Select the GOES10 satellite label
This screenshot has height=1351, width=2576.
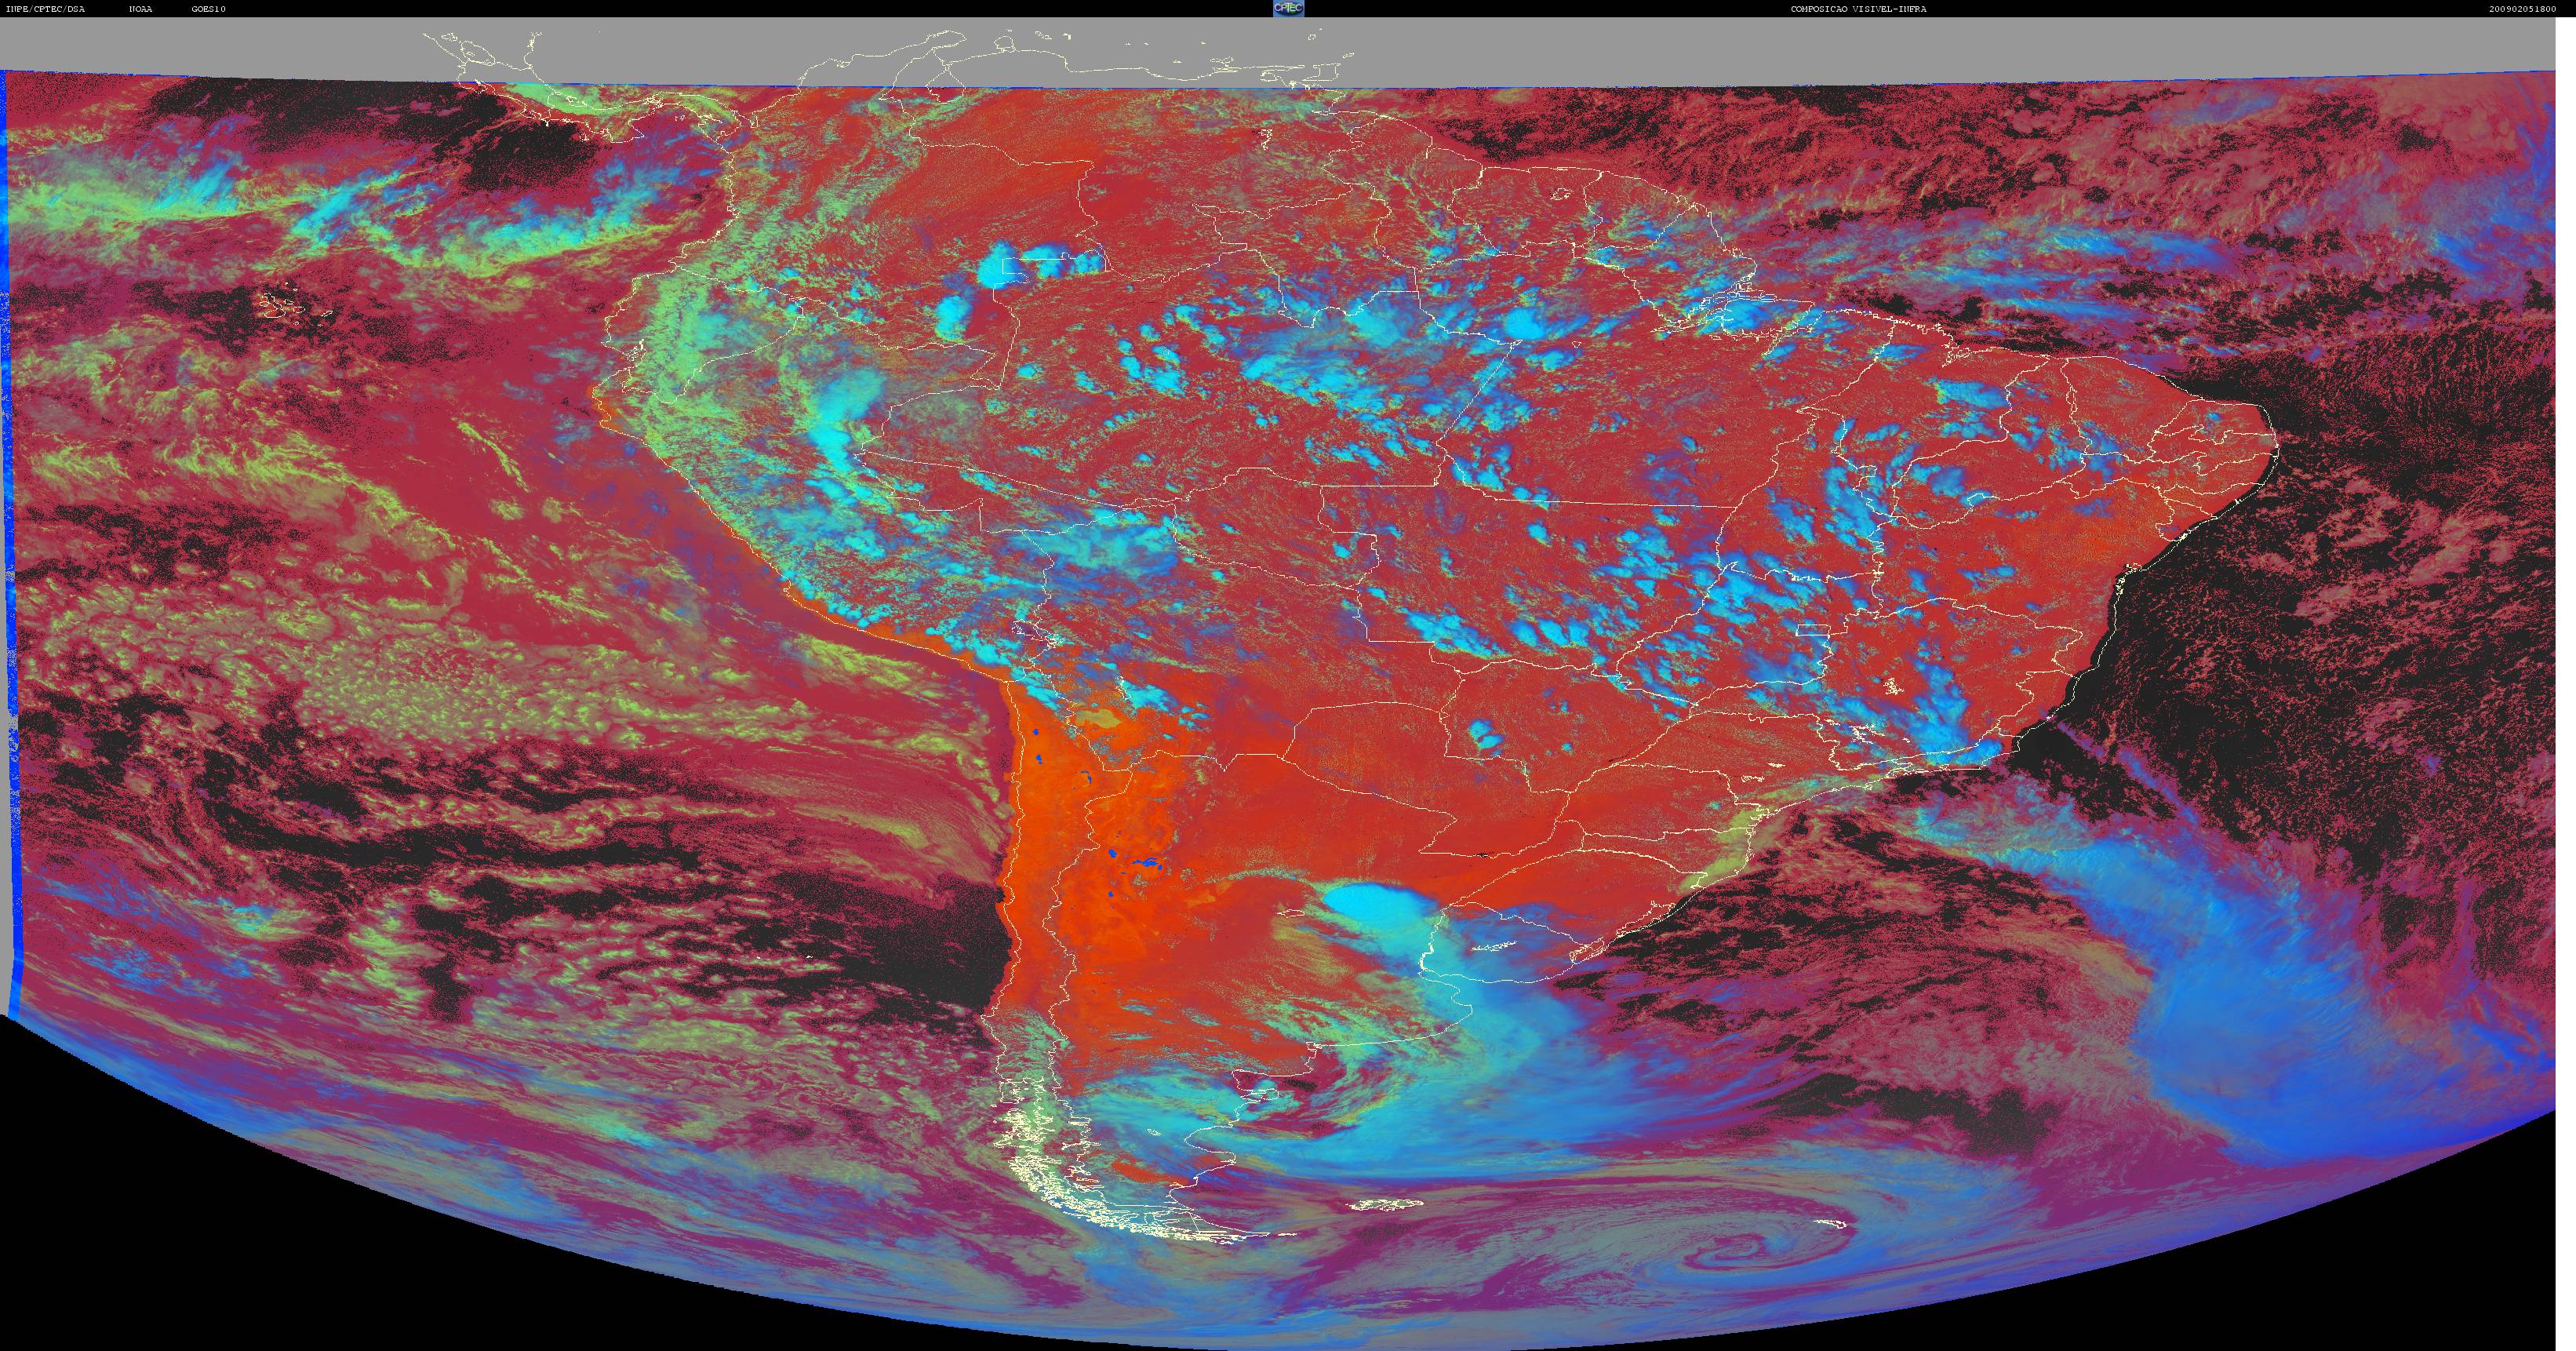(x=209, y=9)
